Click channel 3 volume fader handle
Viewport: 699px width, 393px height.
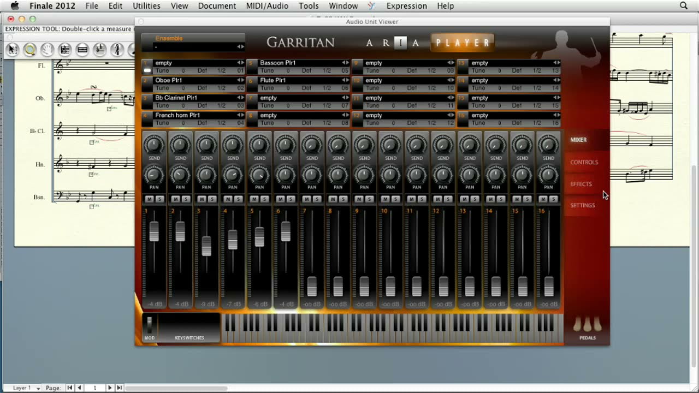point(206,246)
